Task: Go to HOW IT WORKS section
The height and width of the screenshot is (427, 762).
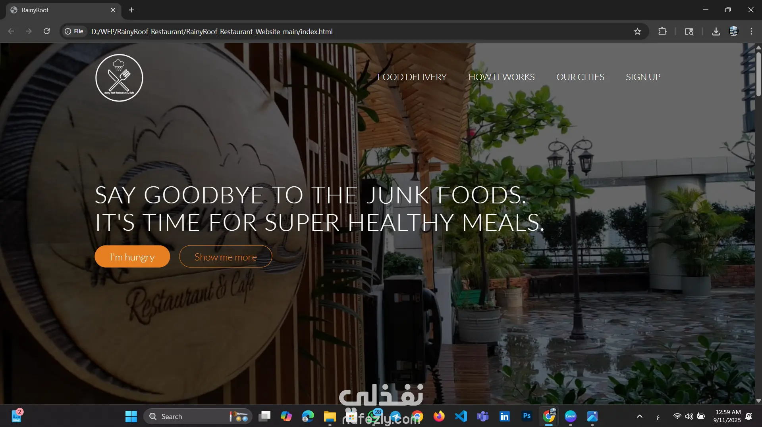Action: (x=501, y=77)
